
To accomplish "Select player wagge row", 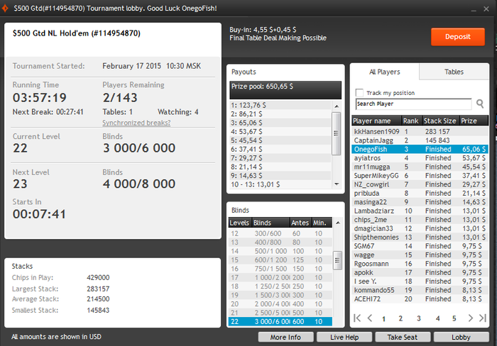I will point(420,255).
